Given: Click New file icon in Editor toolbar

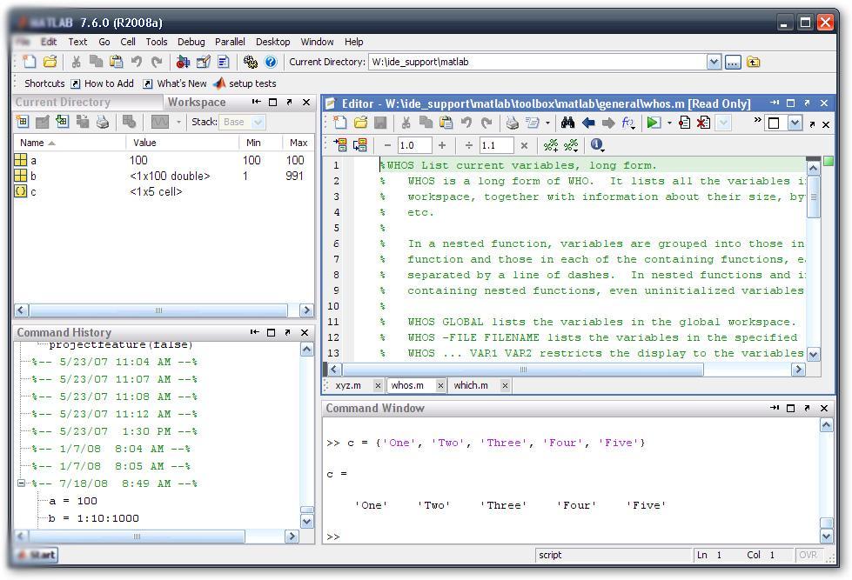Looking at the screenshot, I should pos(340,123).
